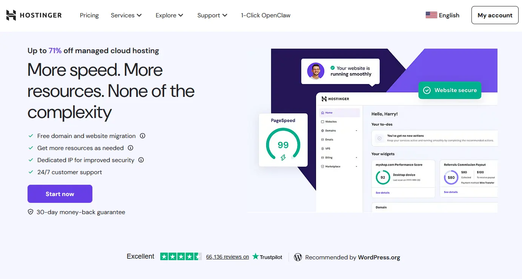Click the WordPress logo icon
Image resolution: width=522 pixels, height=279 pixels.
(x=298, y=257)
